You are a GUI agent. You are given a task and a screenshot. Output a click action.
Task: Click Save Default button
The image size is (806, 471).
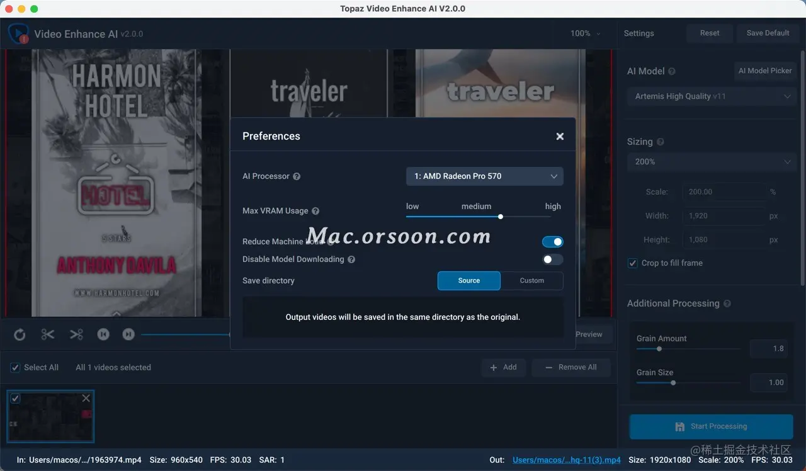pos(768,33)
